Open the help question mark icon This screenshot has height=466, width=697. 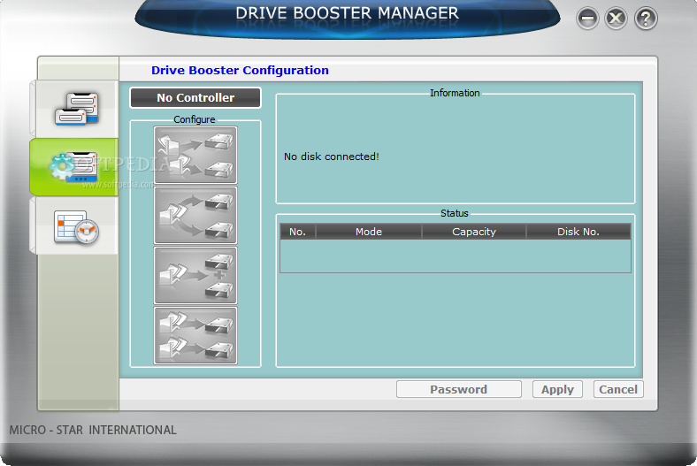coord(646,19)
